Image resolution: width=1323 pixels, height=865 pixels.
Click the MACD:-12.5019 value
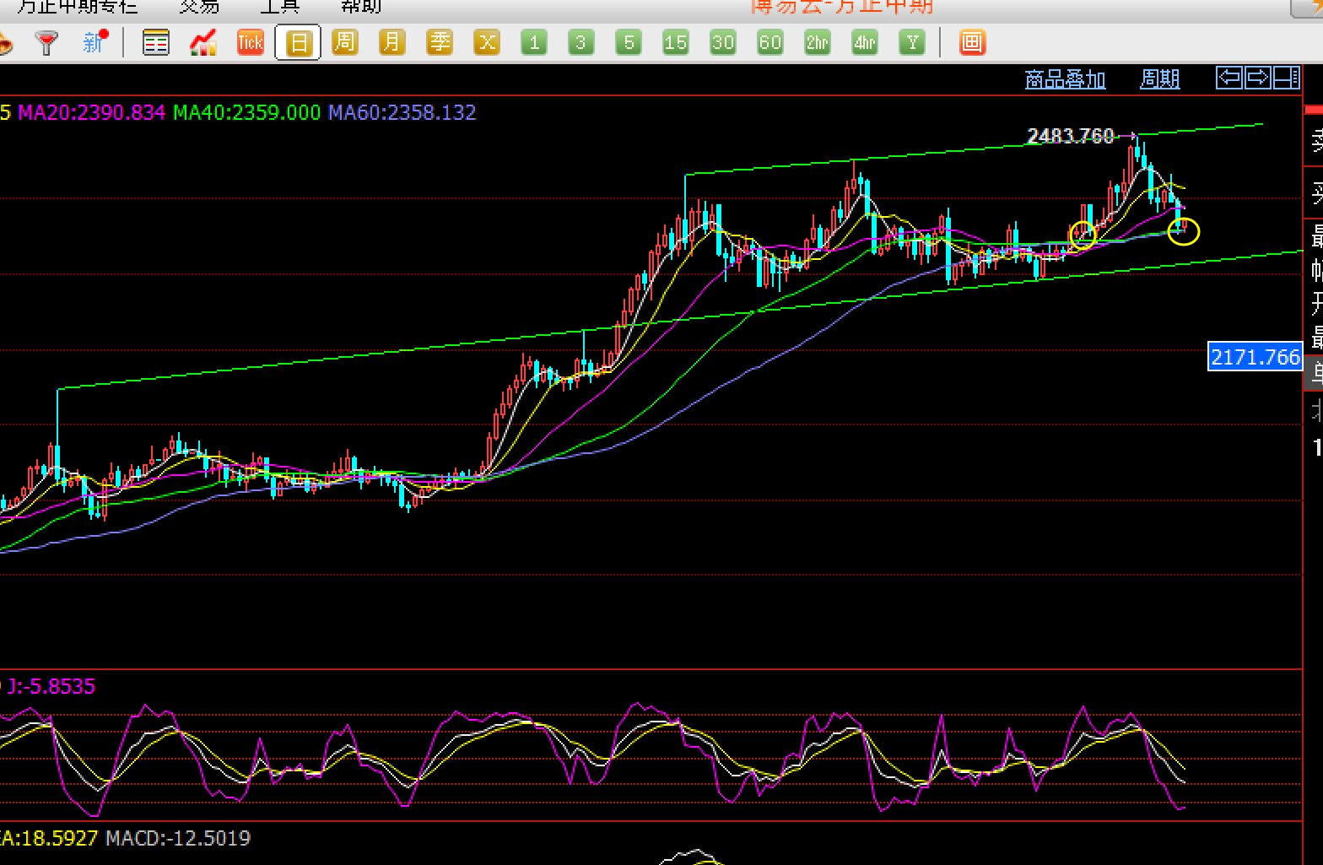pos(178,838)
